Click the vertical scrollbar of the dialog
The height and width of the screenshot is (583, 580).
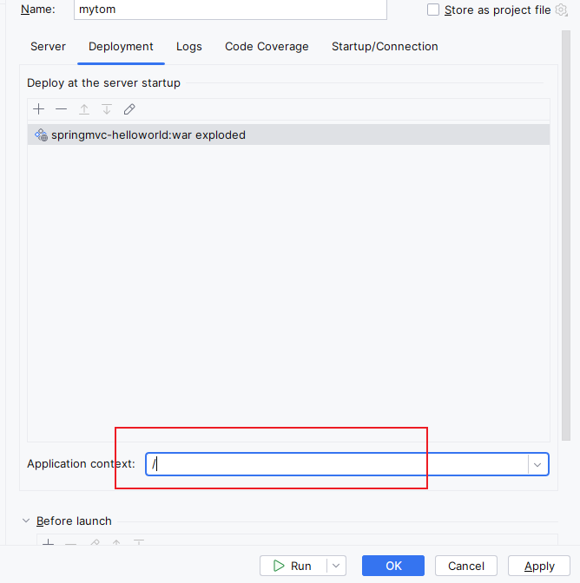point(566,235)
